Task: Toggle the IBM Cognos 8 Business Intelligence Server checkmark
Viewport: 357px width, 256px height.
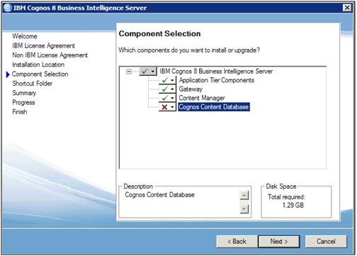Action: point(145,71)
